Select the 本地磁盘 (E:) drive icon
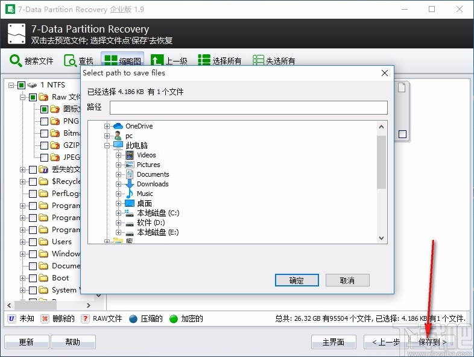Image resolution: width=474 pixels, height=357 pixels. pyautogui.click(x=130, y=233)
